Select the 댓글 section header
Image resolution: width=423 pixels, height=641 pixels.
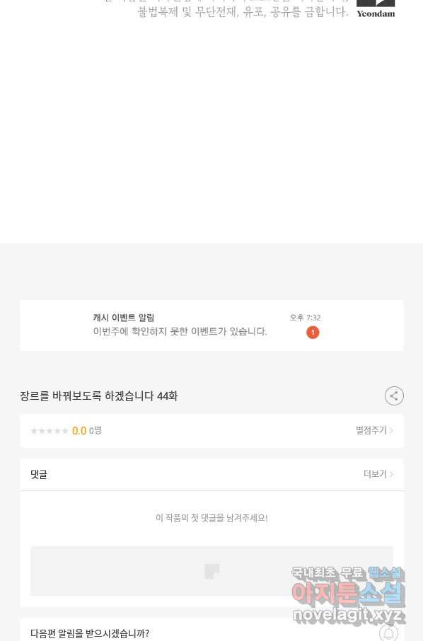pos(39,474)
